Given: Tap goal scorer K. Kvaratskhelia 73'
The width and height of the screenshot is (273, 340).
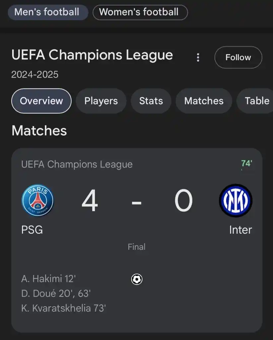Looking at the screenshot, I should pos(63,308).
